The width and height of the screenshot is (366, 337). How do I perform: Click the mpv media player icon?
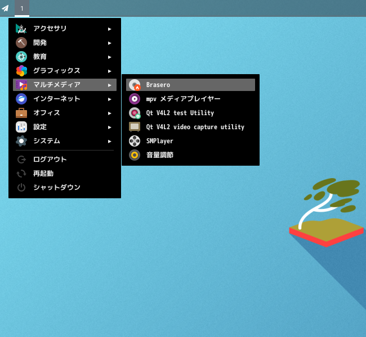(135, 99)
